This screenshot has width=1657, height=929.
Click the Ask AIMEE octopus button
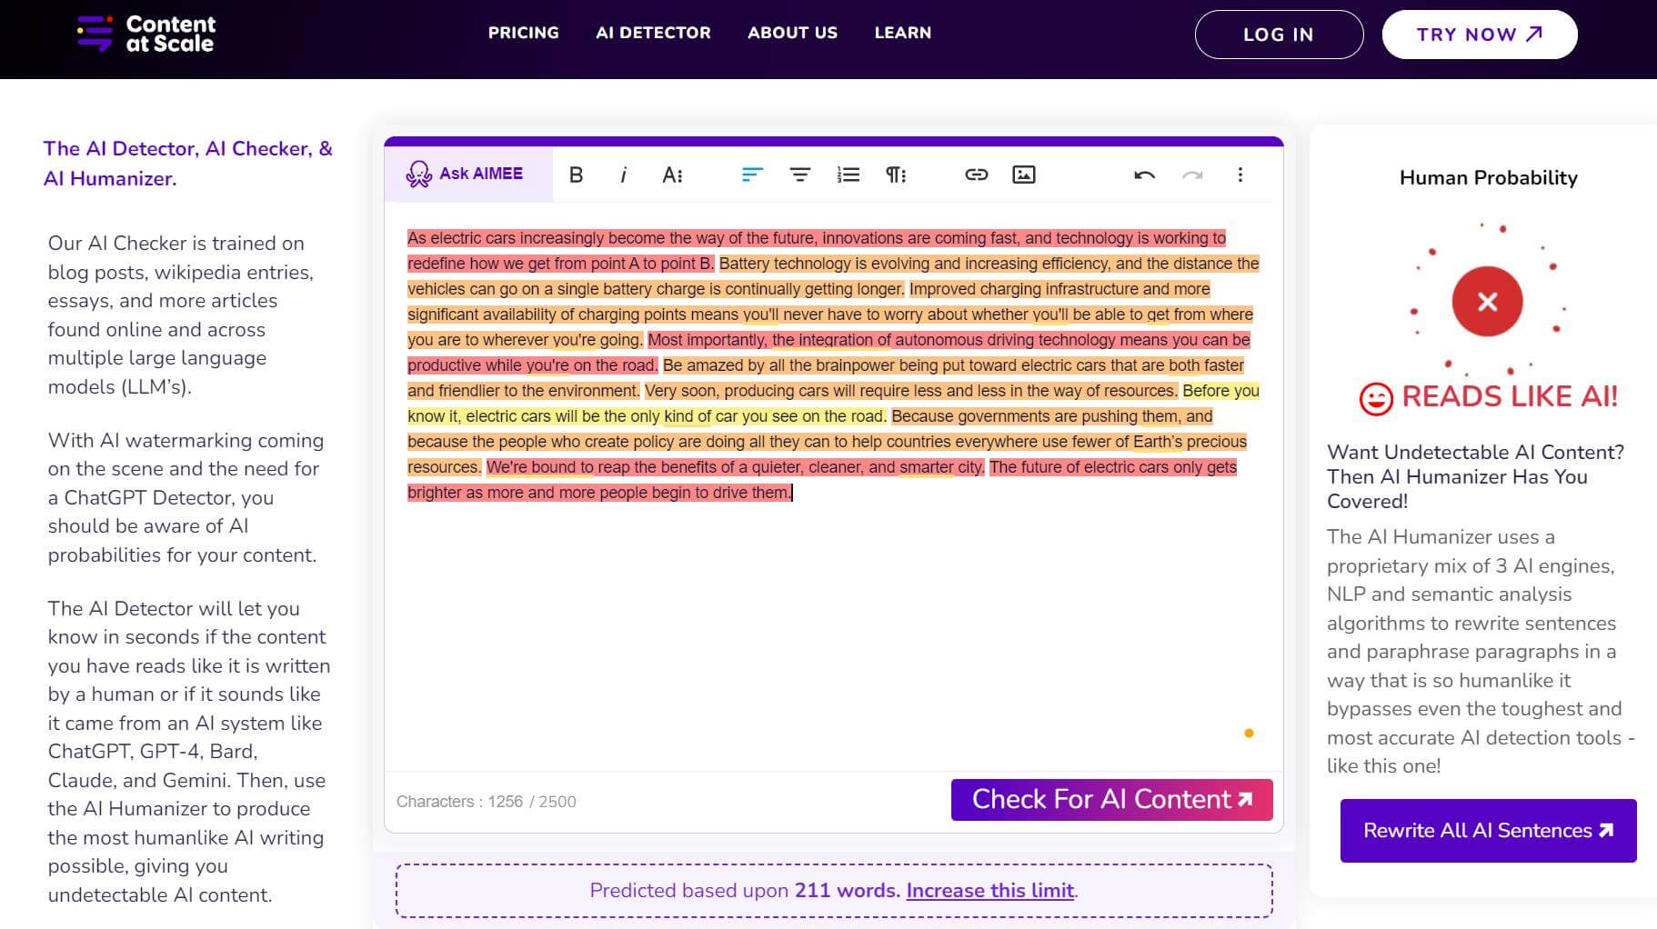[467, 174]
